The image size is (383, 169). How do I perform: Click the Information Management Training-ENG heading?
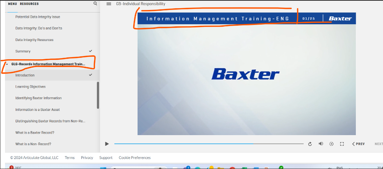tap(218, 19)
